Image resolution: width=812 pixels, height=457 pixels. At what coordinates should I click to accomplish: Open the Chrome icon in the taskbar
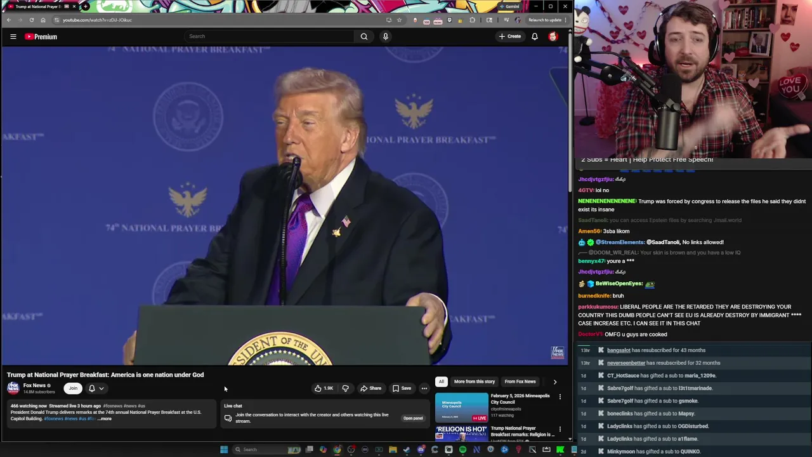click(x=337, y=449)
